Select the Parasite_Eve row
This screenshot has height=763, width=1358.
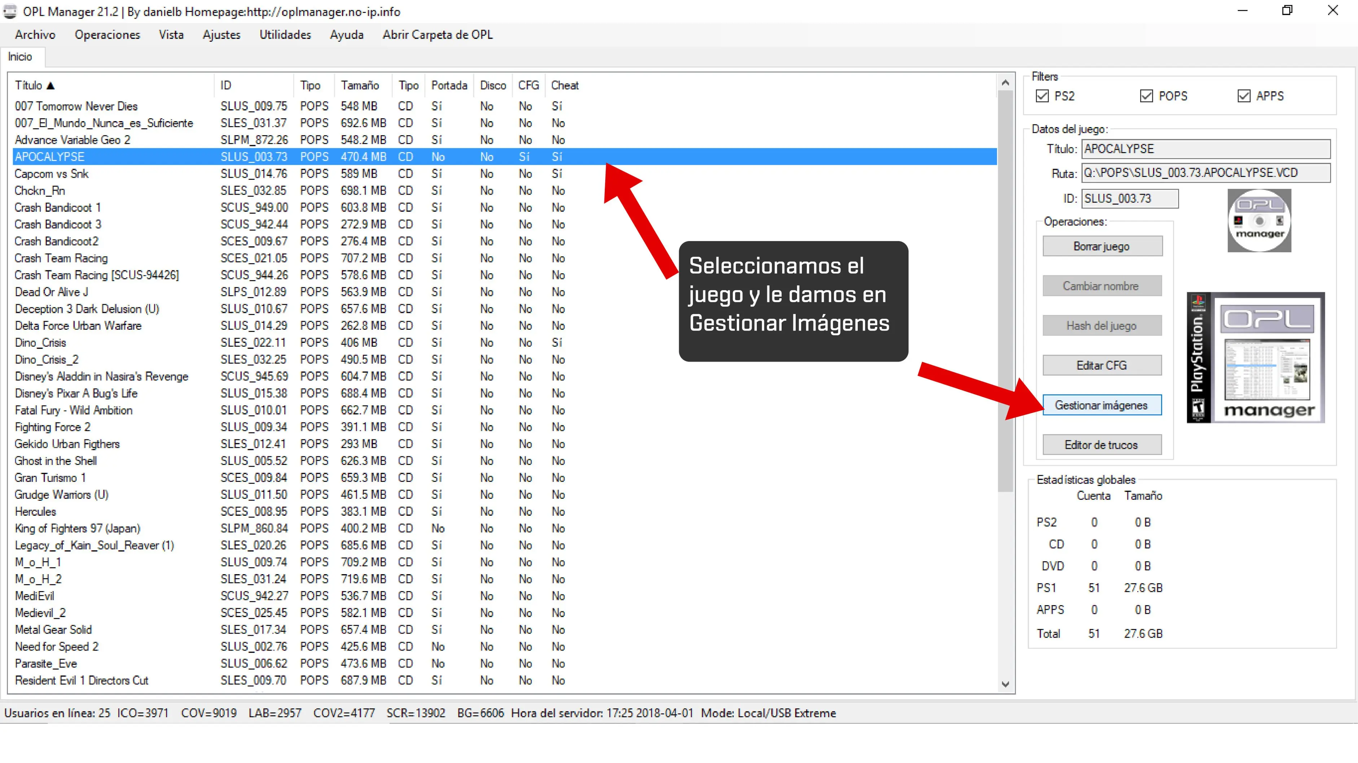coord(505,664)
